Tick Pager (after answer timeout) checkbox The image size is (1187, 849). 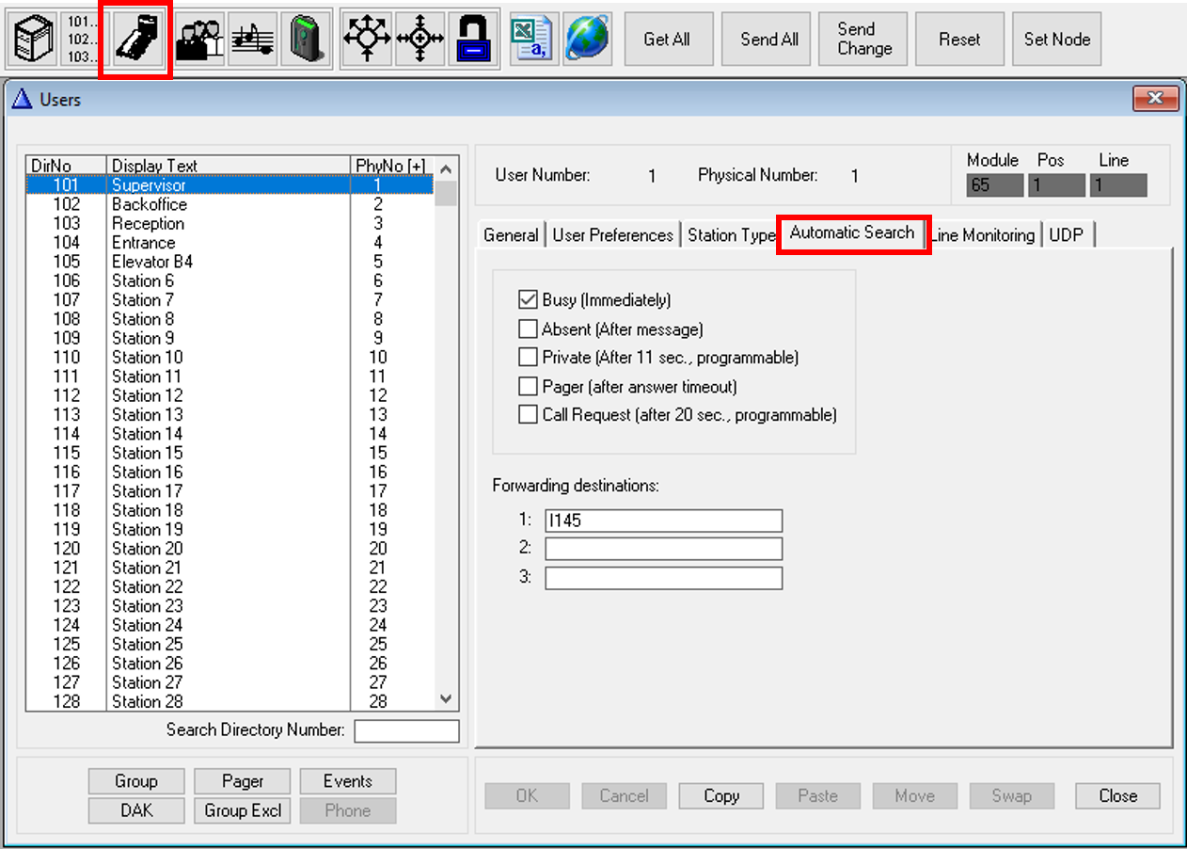click(x=528, y=386)
